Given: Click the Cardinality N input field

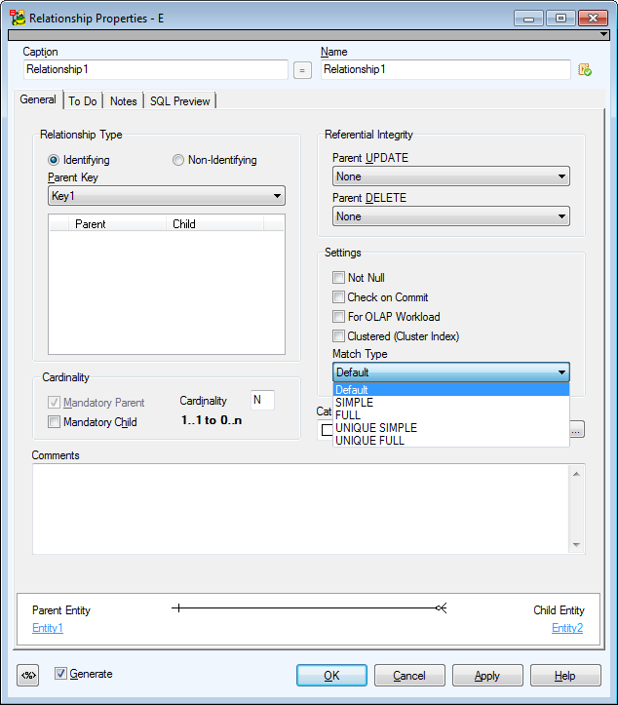Looking at the screenshot, I should pyautogui.click(x=262, y=400).
